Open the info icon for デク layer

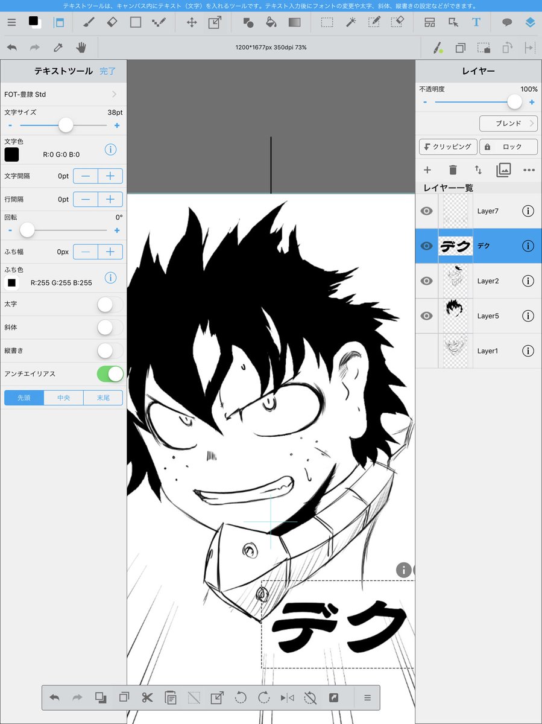[x=528, y=246]
